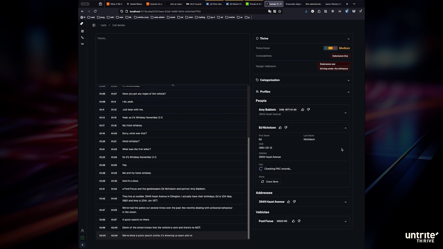
Task: Switch to 'OpenAI o3' browser tab
Action: (154, 4)
